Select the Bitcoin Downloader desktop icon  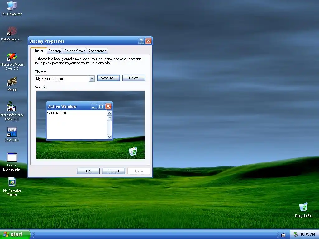[12, 162]
